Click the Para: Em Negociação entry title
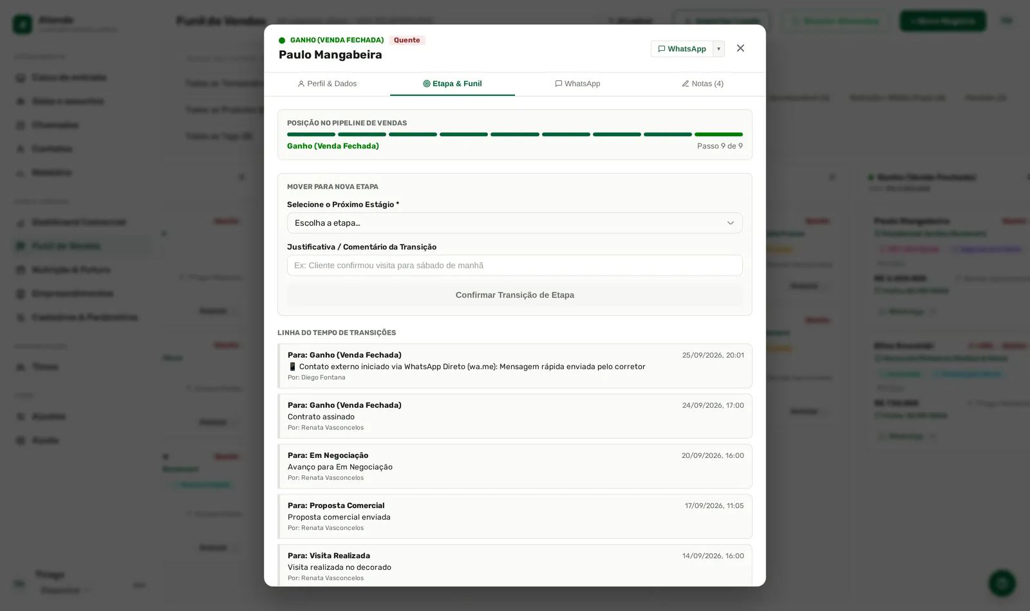This screenshot has width=1030, height=611. [328, 455]
